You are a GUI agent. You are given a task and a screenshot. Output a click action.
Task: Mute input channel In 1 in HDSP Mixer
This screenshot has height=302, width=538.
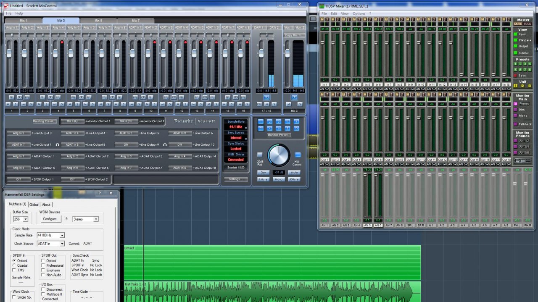coord(322,19)
